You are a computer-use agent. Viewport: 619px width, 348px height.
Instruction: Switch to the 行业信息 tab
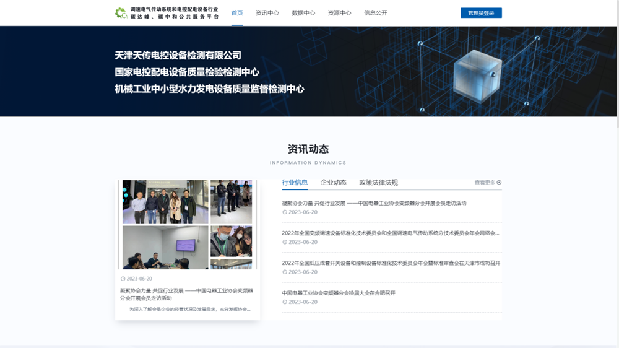coord(295,182)
